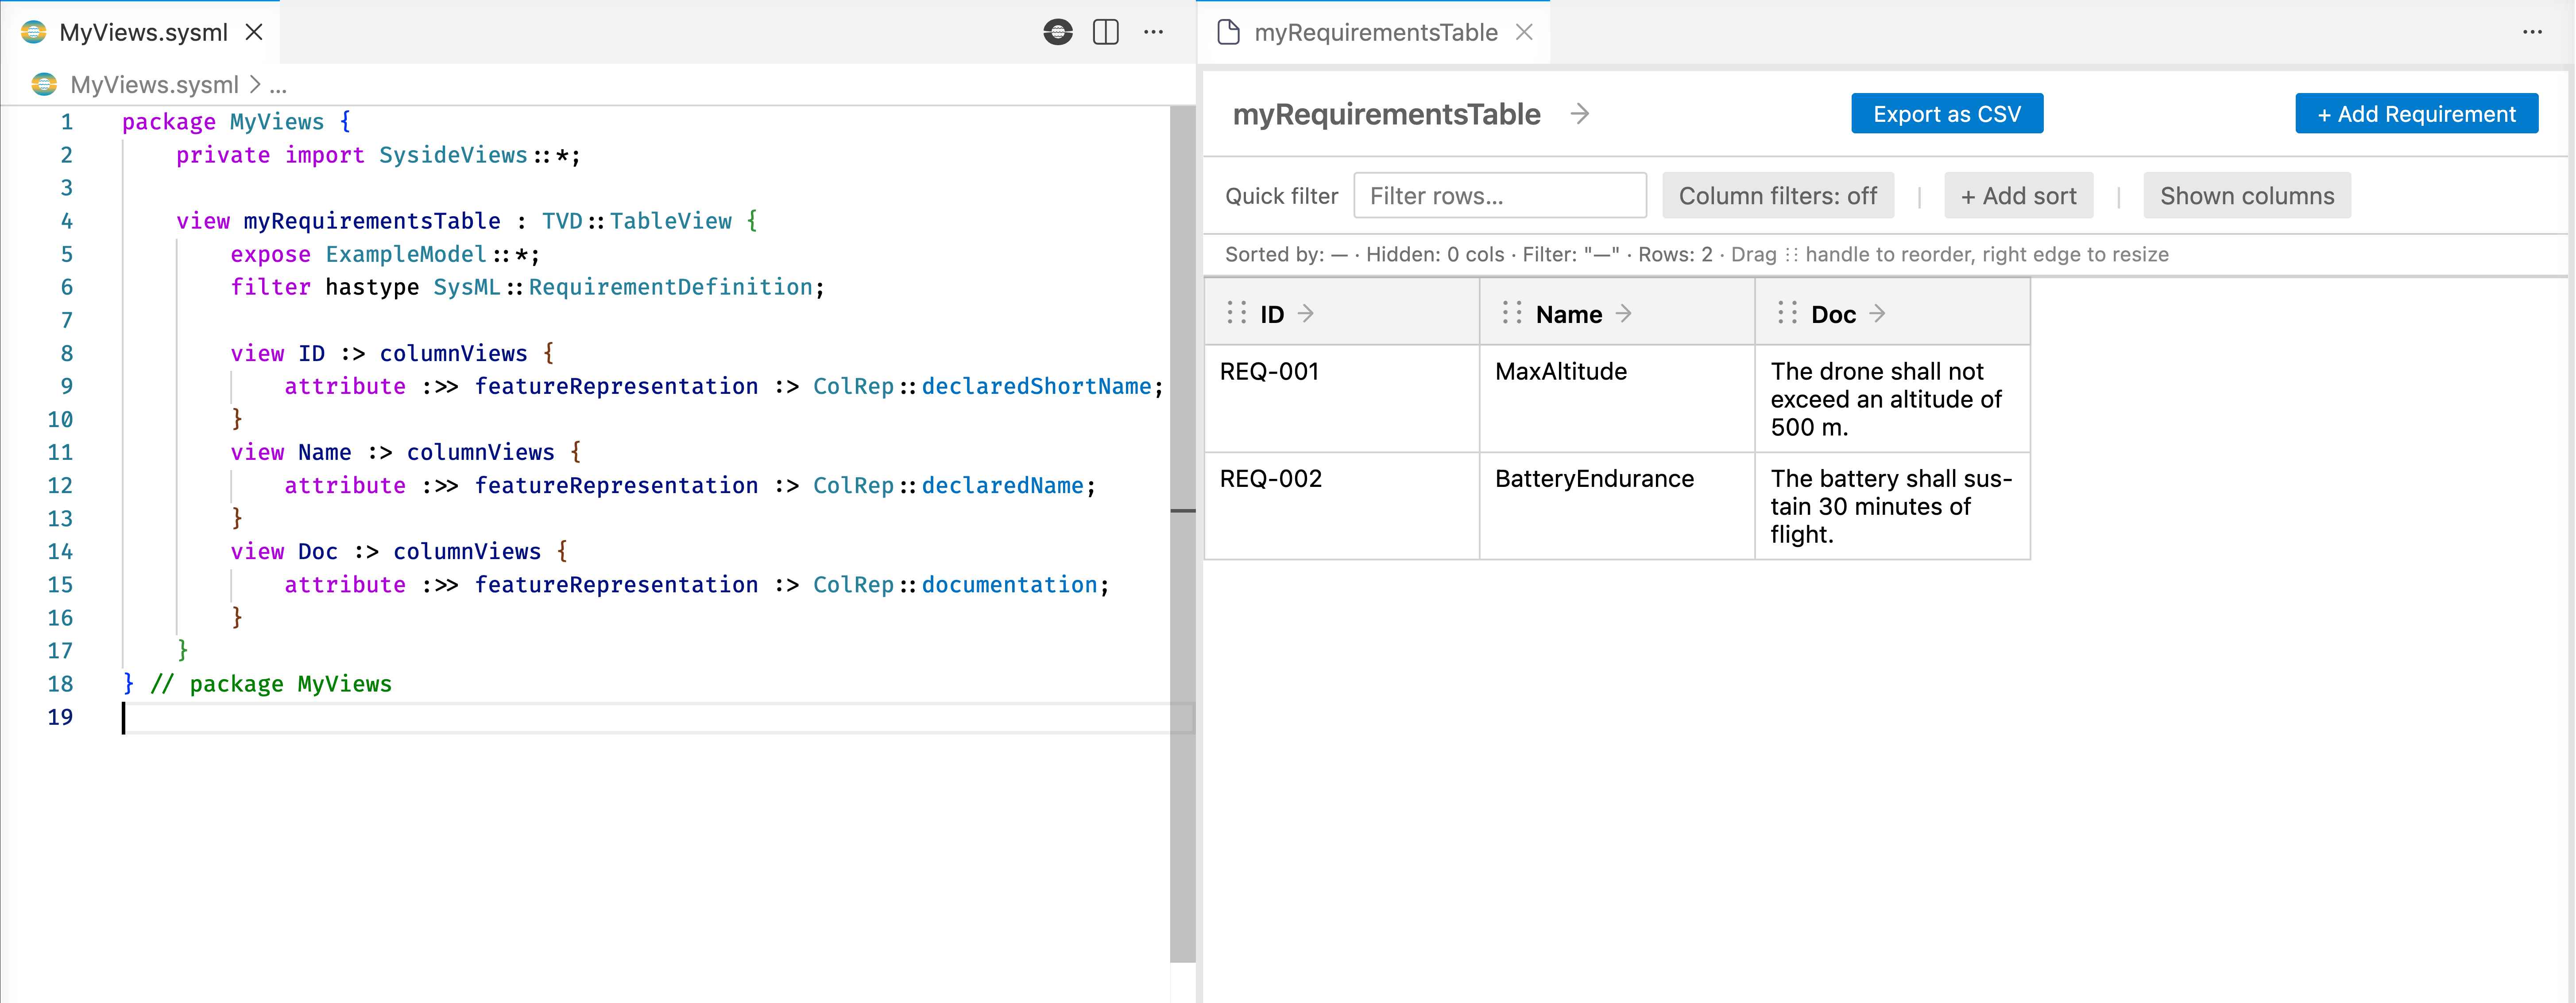Click 'TableView' in the view declaration

(x=670, y=221)
